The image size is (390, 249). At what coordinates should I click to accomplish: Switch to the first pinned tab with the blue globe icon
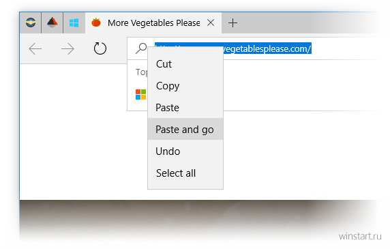click(31, 23)
